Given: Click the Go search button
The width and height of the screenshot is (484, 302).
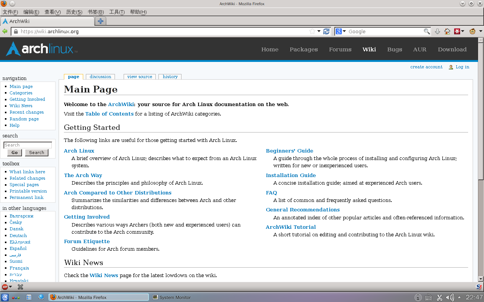Looking at the screenshot, I should pyautogui.click(x=14, y=153).
